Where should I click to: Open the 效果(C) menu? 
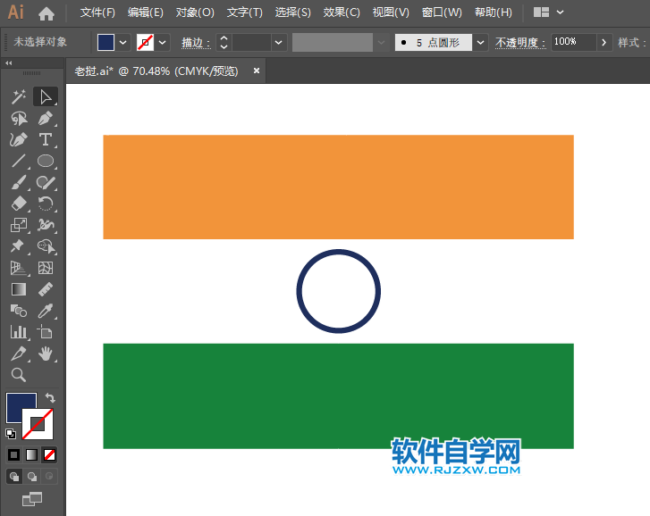342,12
